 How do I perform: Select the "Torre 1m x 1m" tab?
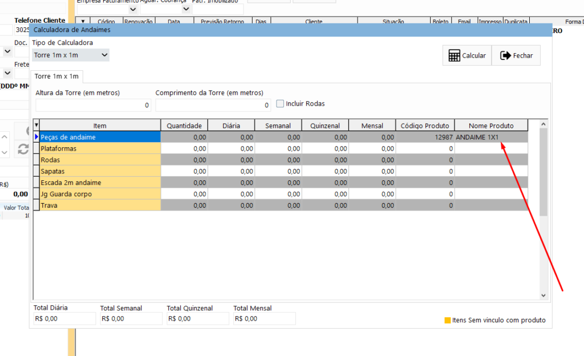pos(56,76)
